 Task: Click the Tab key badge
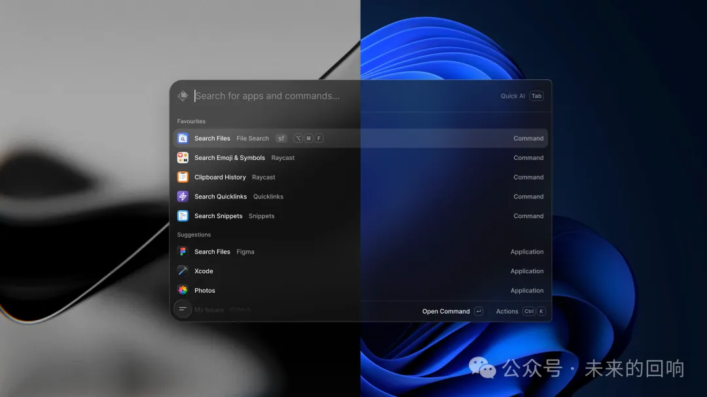click(x=537, y=96)
